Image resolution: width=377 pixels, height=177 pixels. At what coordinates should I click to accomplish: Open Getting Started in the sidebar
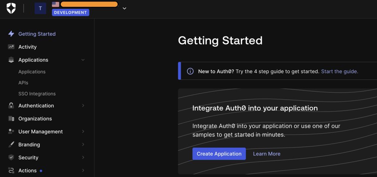point(37,34)
